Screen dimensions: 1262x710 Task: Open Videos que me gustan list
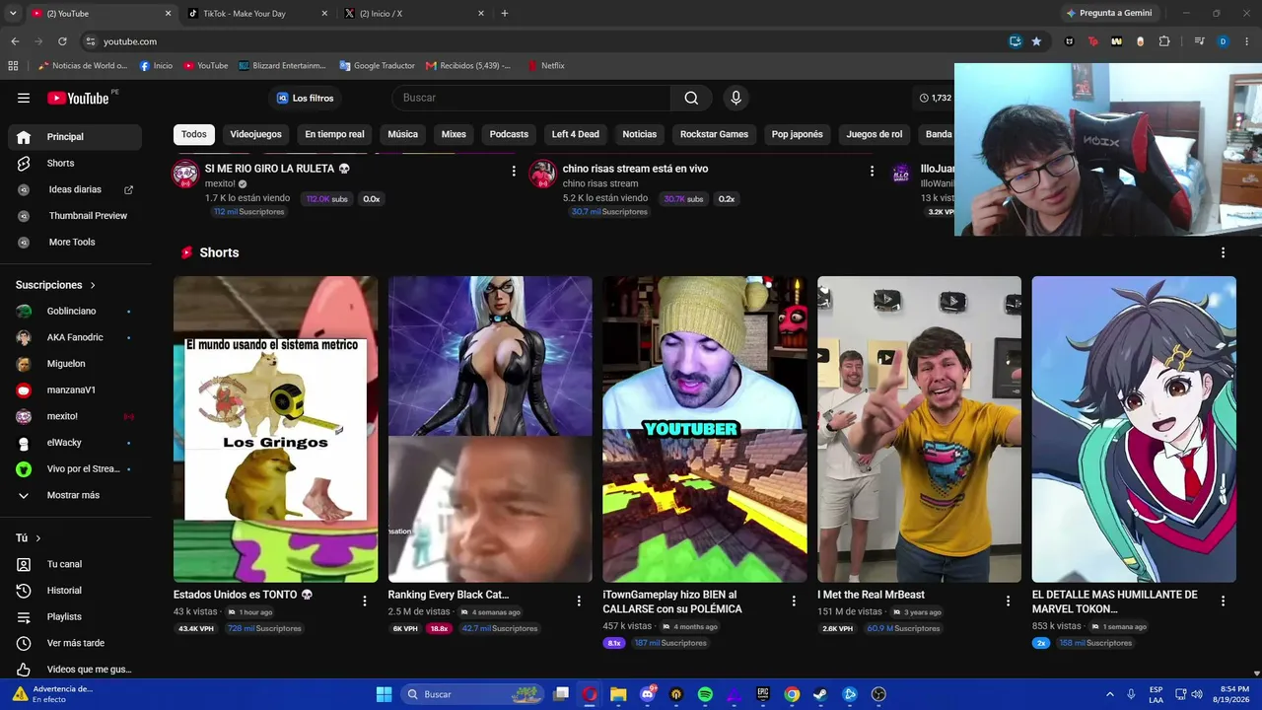pos(75,670)
